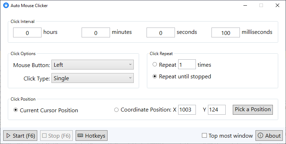Click the Auto Mouse Clicker title bar icon
The width and height of the screenshot is (286, 144).
tap(6, 6)
